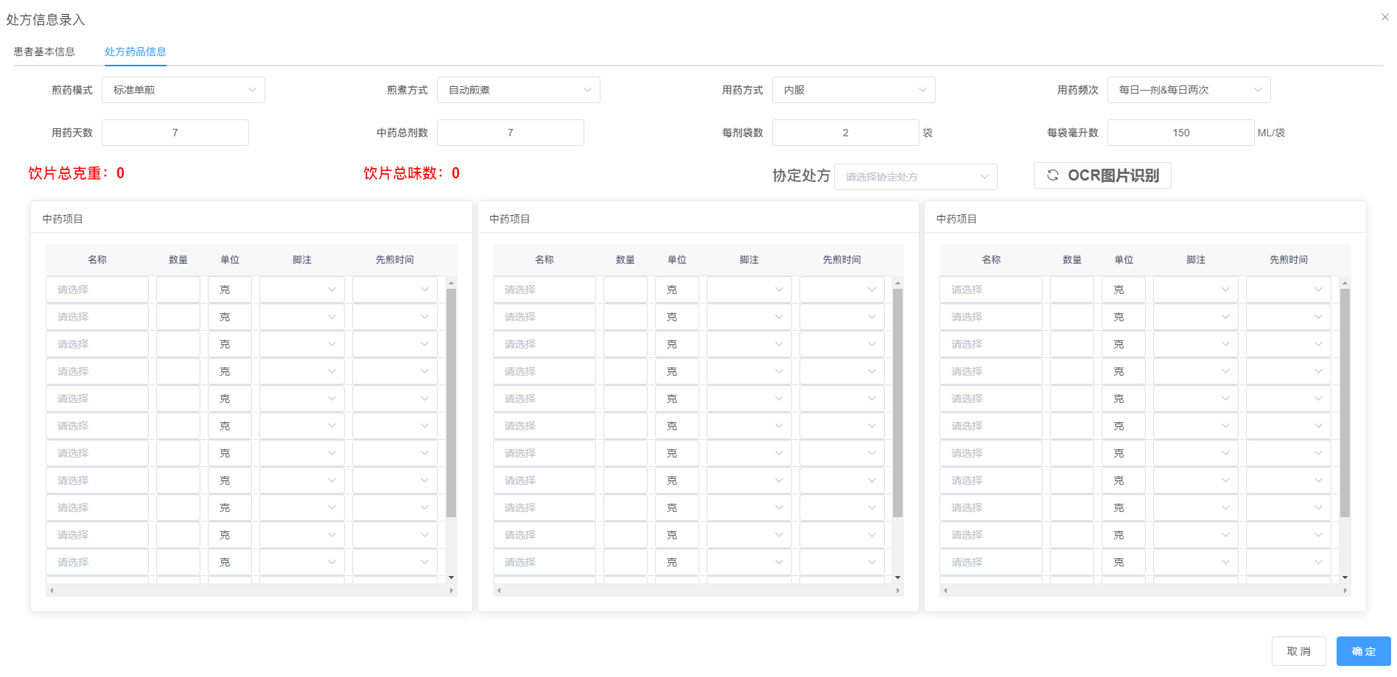Click the vertical scrollbar thumb in right 中药项目 table
Image resolution: width=1397 pixels, height=677 pixels.
tap(1345, 403)
